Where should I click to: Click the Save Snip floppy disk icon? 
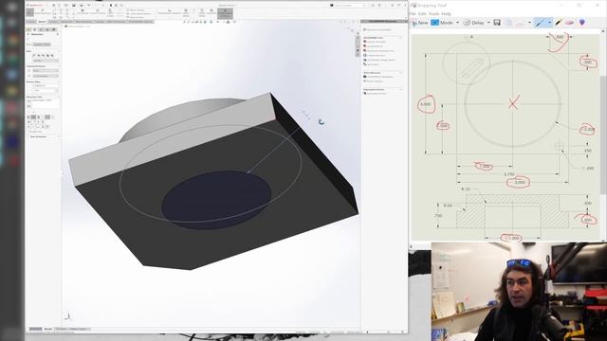click(x=497, y=23)
